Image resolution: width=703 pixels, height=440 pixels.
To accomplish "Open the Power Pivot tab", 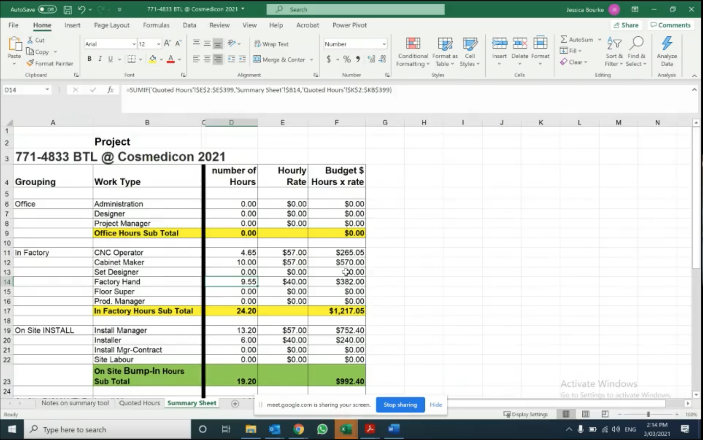I will click(350, 25).
